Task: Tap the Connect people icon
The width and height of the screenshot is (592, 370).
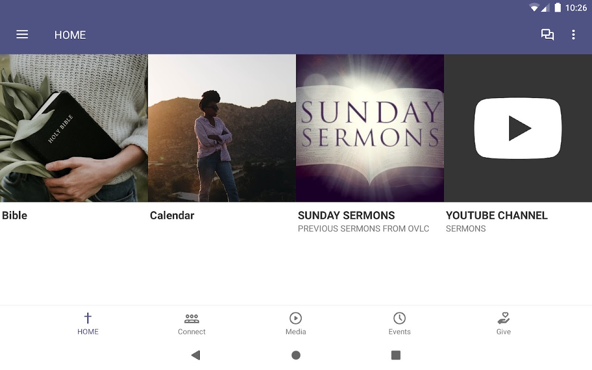Action: (x=191, y=318)
